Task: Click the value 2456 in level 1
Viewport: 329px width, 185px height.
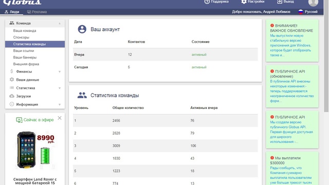Action: [116, 121]
